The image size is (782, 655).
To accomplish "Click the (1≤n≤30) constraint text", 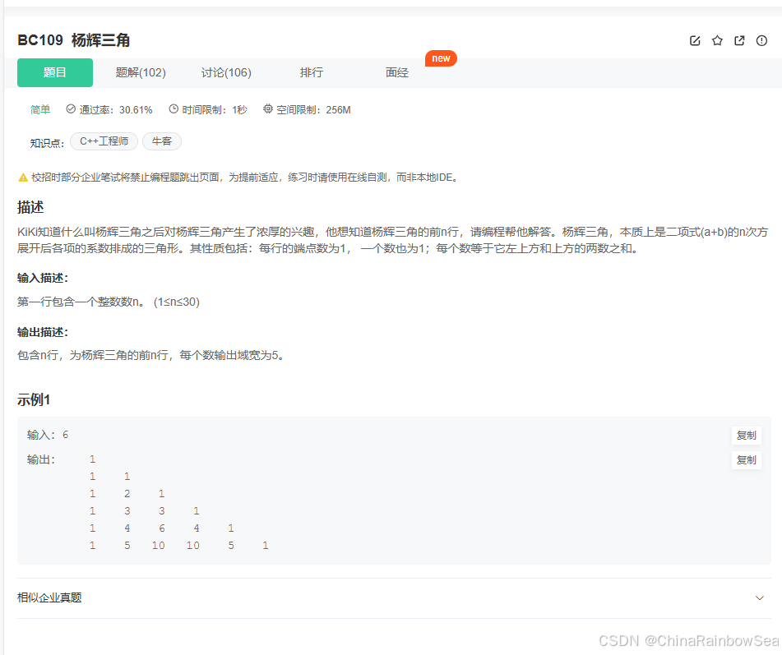I will coord(177,302).
